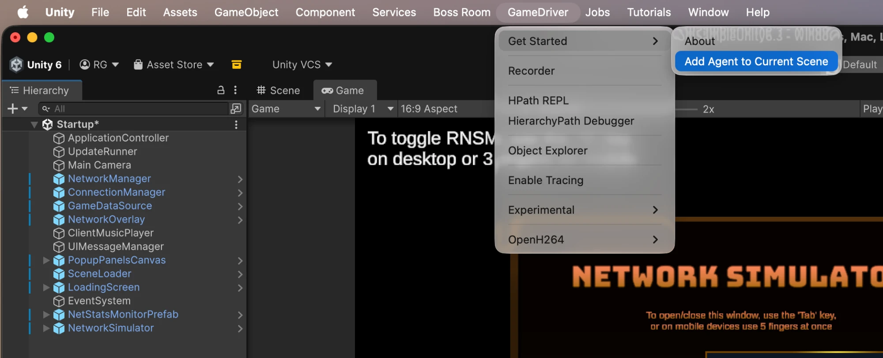Select Main Camera object
Viewport: 883px width, 358px height.
99,165
